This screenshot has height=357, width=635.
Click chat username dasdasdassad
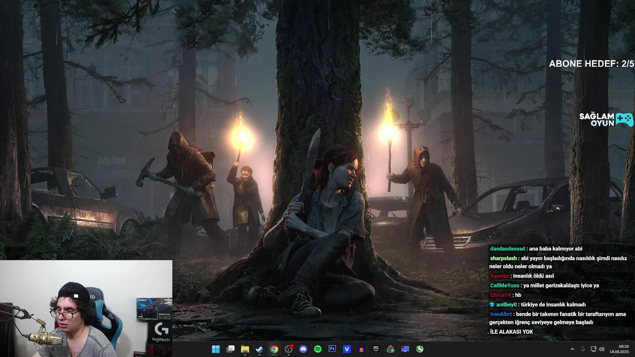(x=507, y=249)
